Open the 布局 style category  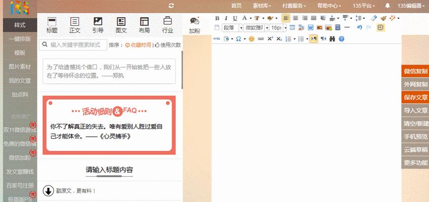(144, 25)
